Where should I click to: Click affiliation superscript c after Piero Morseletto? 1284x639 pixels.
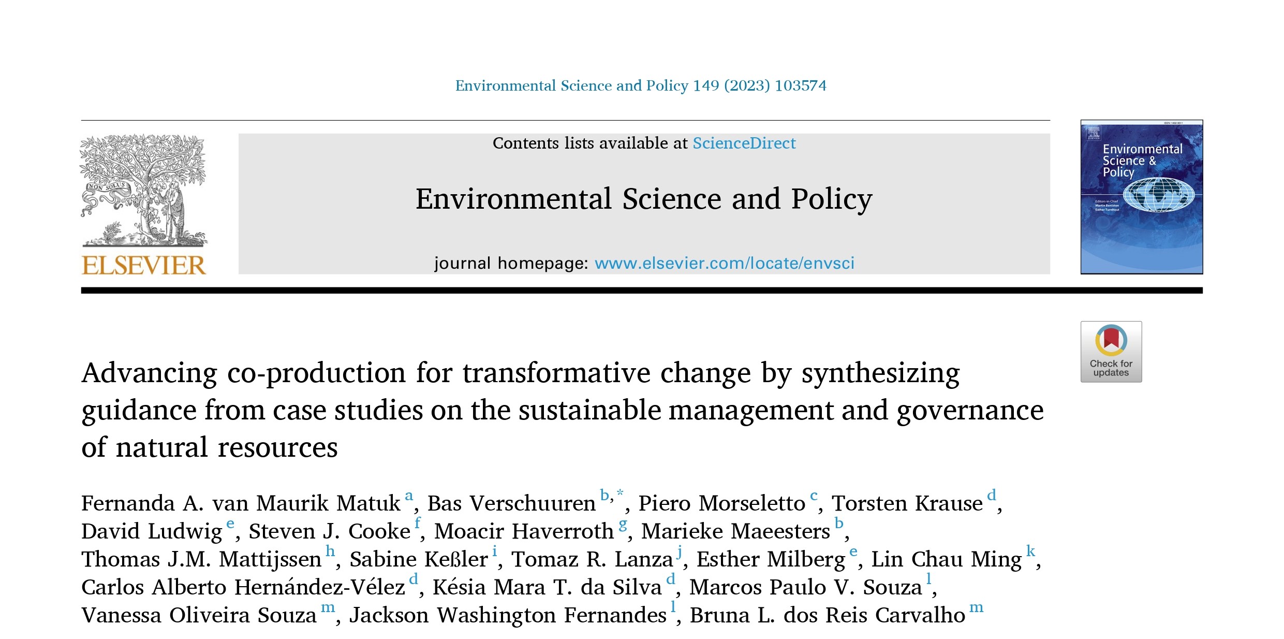click(x=814, y=496)
